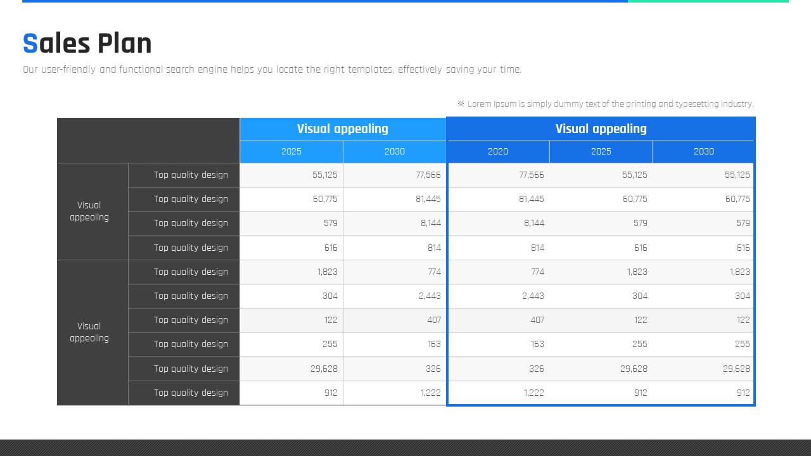The image size is (811, 456).
Task: Select '326' in the 2020 column
Action: point(537,369)
